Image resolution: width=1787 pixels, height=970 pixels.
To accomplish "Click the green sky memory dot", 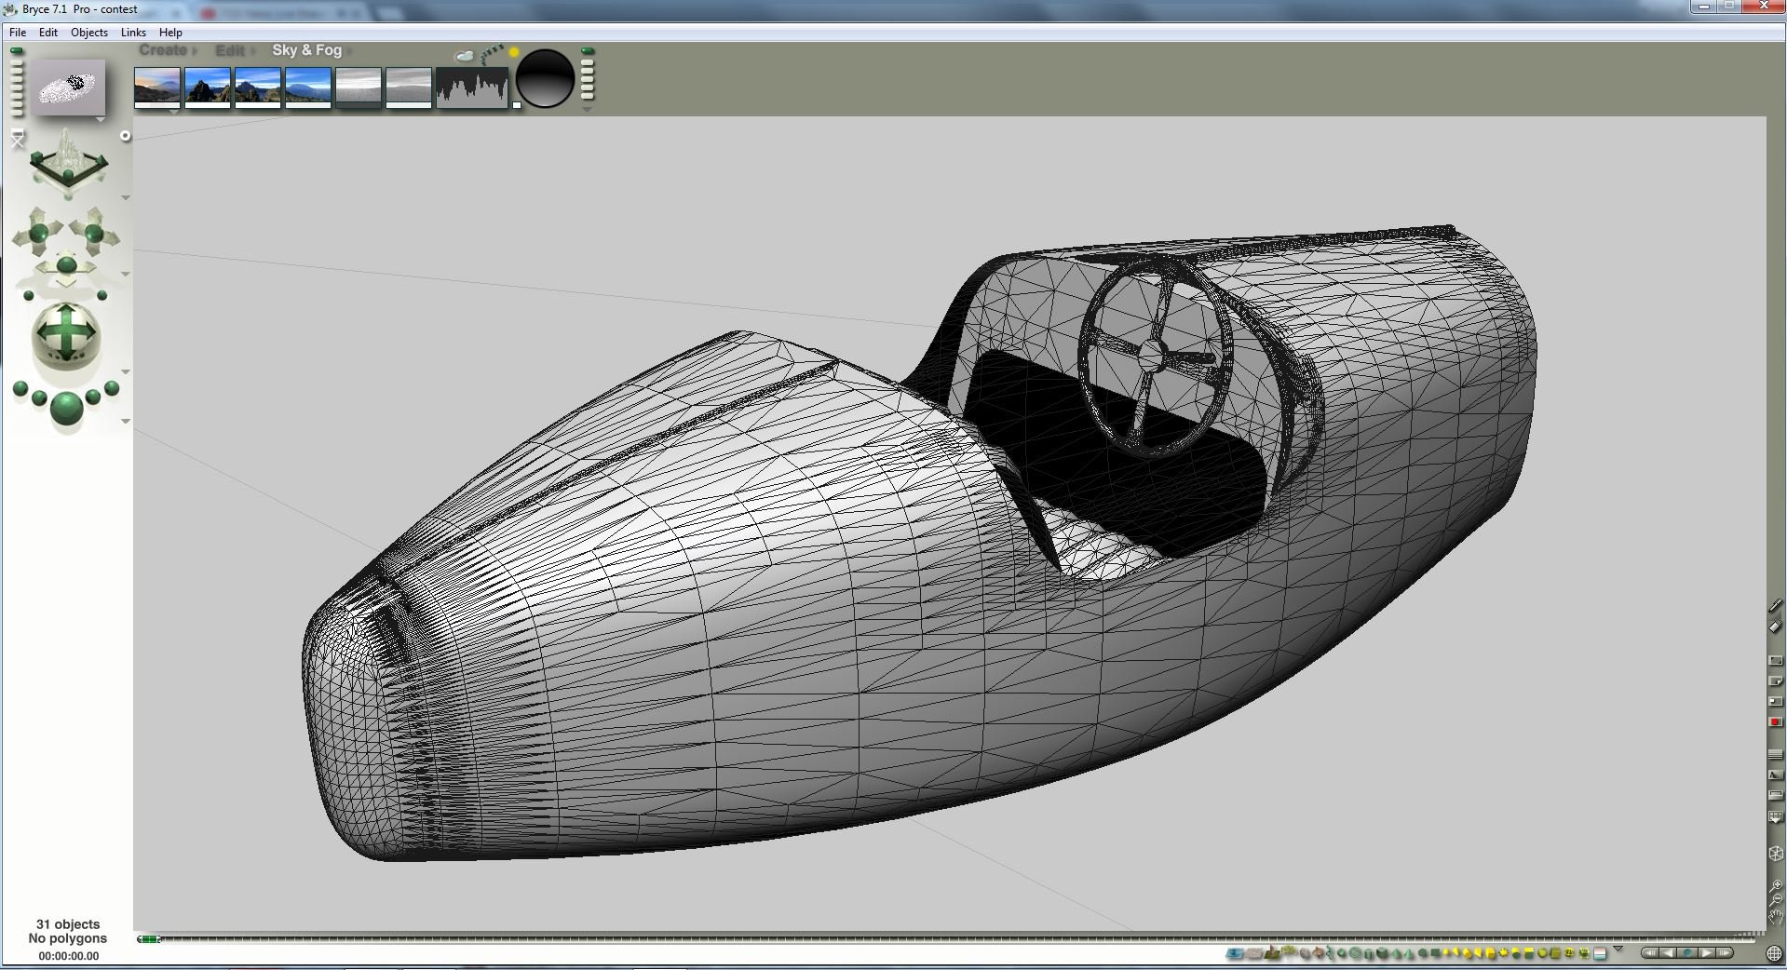I will 588,51.
